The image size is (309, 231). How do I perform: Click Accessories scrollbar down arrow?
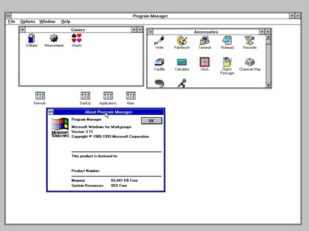[268, 85]
